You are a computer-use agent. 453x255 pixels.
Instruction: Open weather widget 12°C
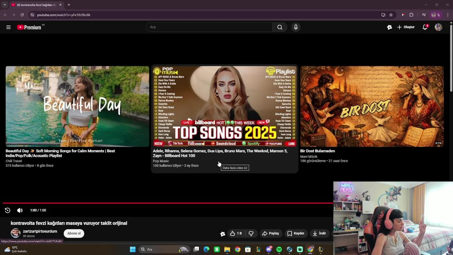(x=16, y=249)
